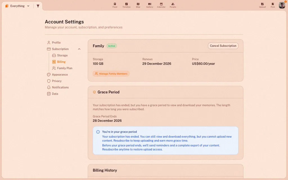Open Notifications settings

[58, 87]
